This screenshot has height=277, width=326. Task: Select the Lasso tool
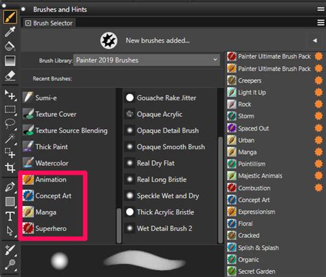tap(10, 124)
